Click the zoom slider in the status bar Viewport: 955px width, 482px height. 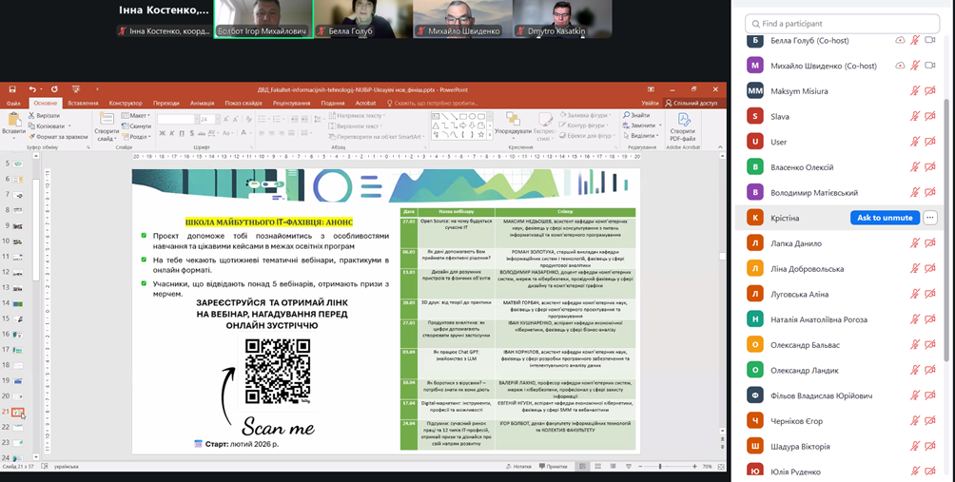(659, 467)
